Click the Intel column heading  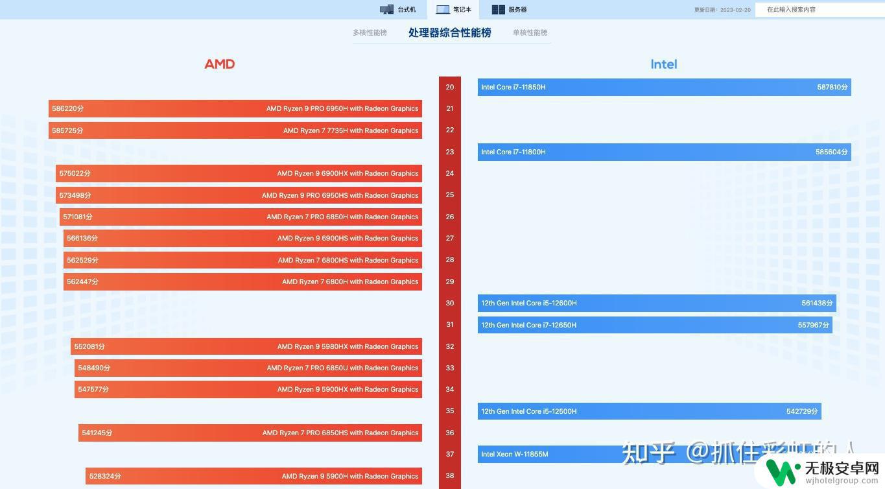664,64
